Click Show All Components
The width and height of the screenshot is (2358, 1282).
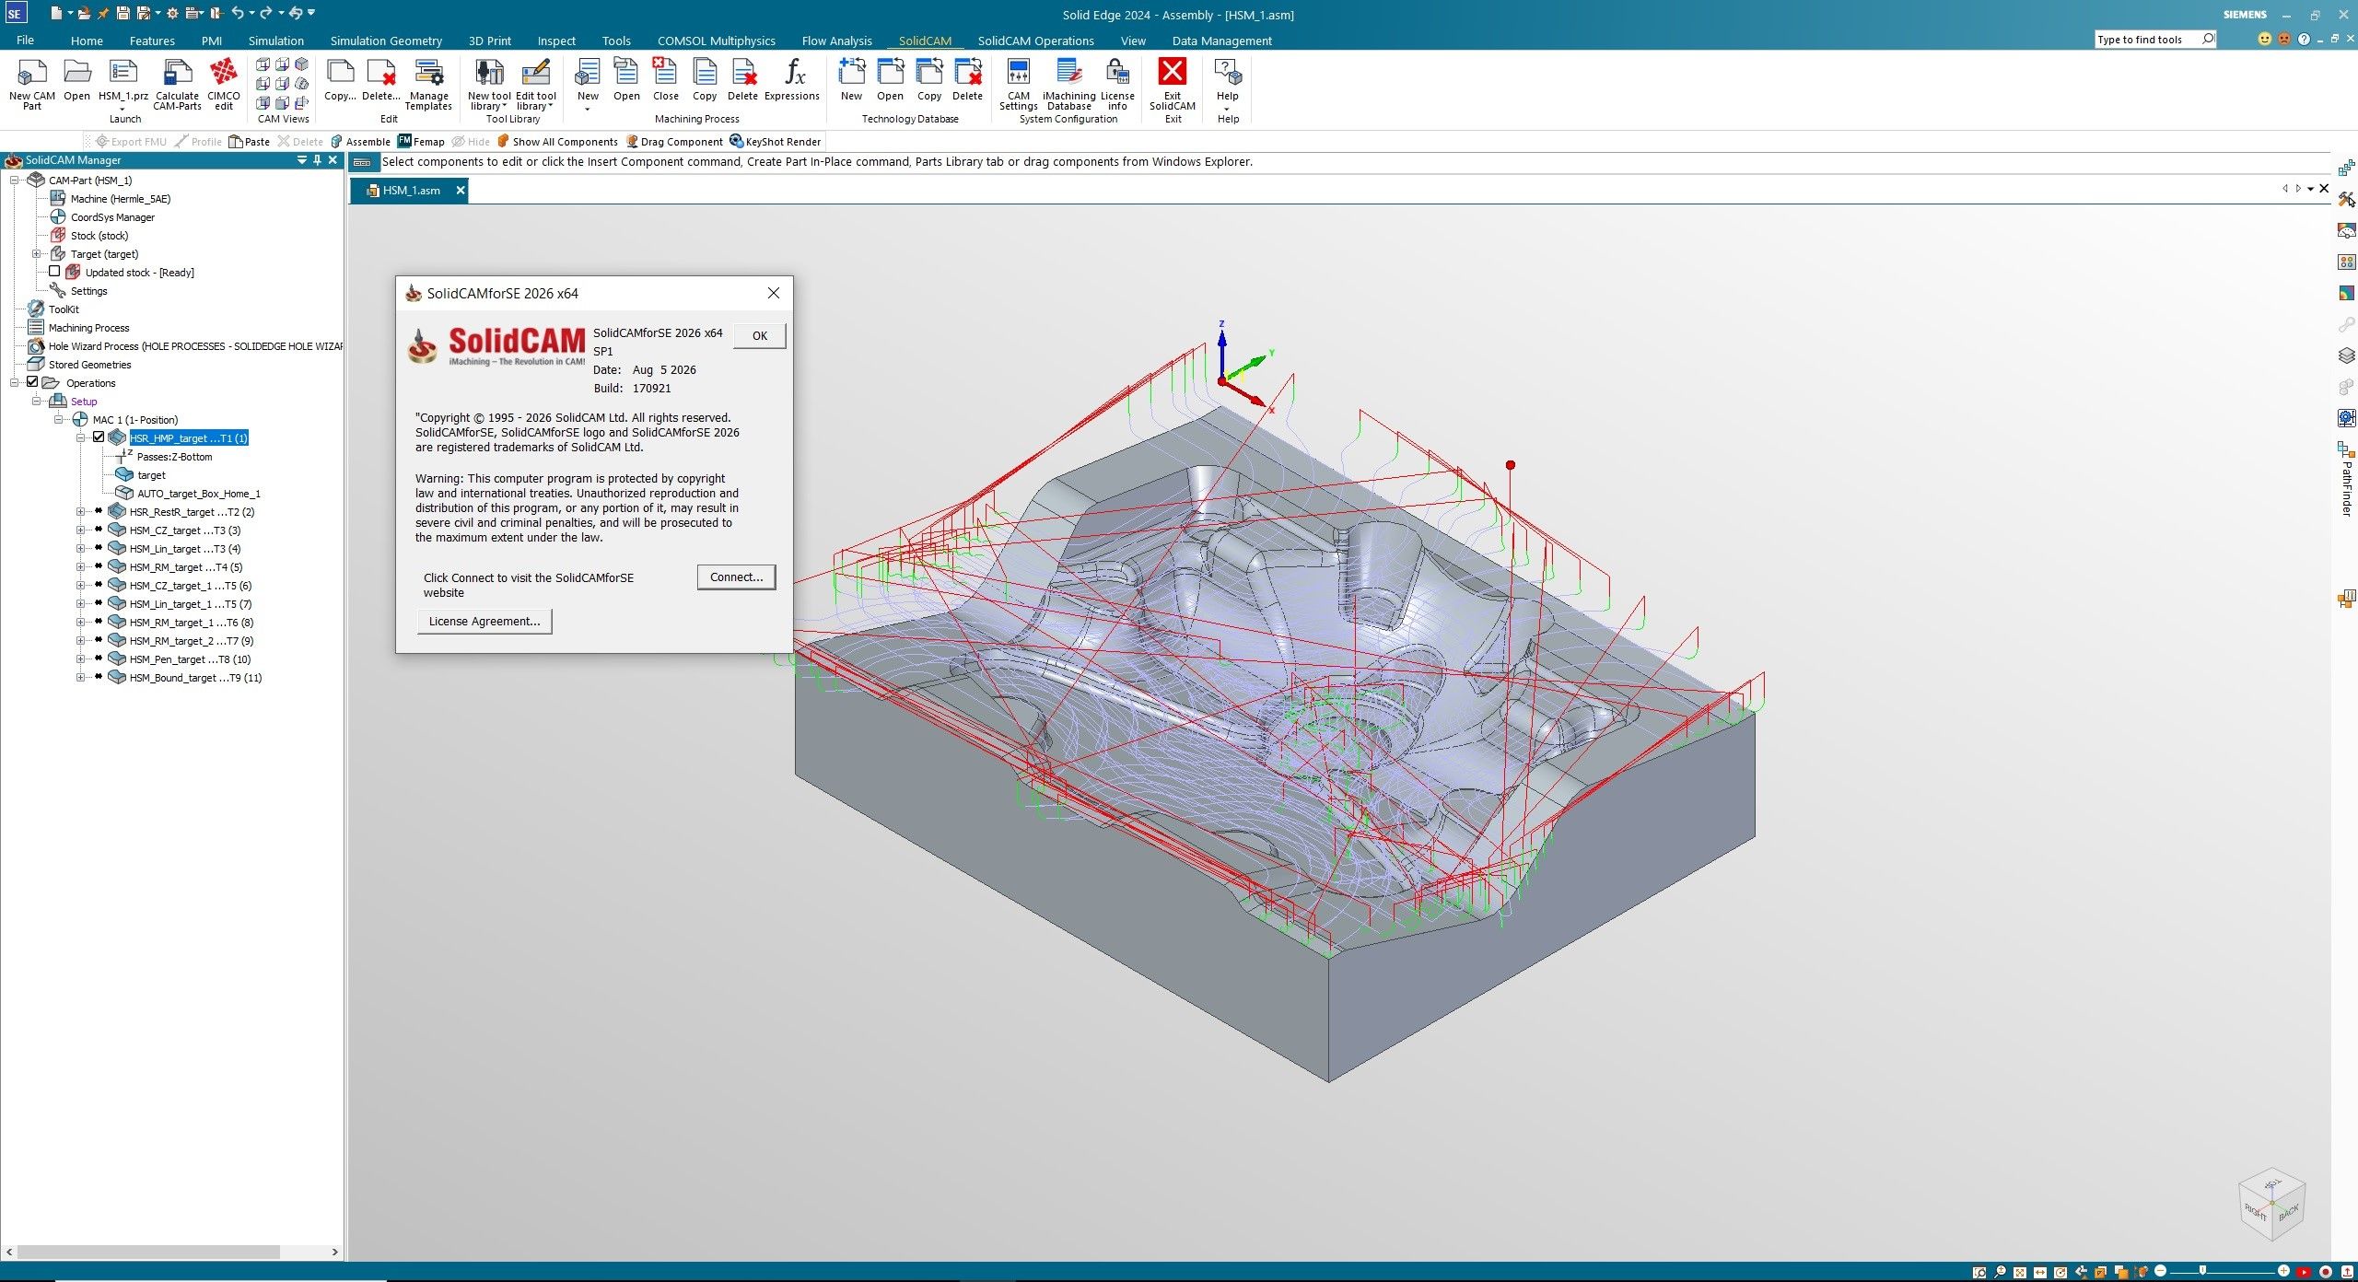point(556,142)
